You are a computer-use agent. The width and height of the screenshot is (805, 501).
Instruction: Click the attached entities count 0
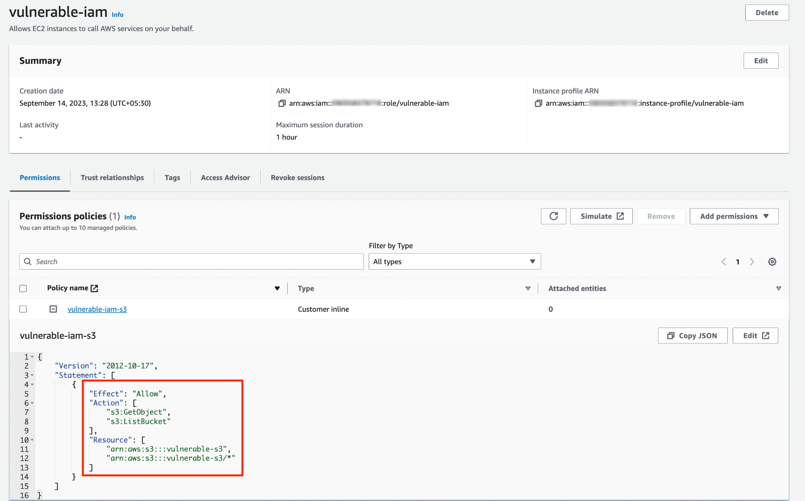[550, 309]
